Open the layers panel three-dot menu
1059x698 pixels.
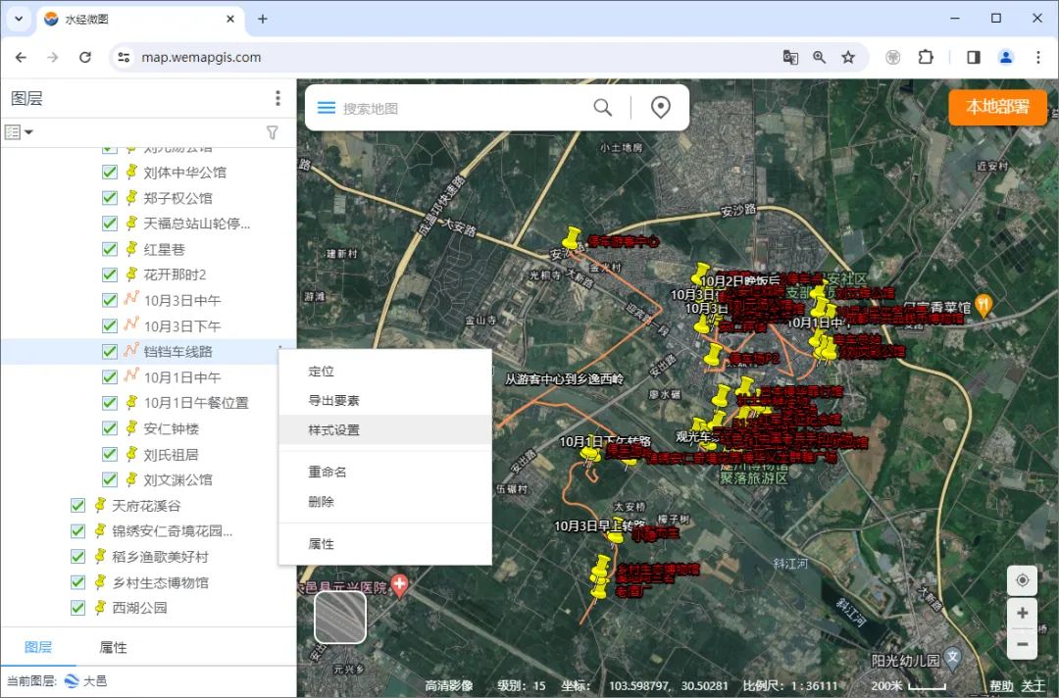coord(278,99)
